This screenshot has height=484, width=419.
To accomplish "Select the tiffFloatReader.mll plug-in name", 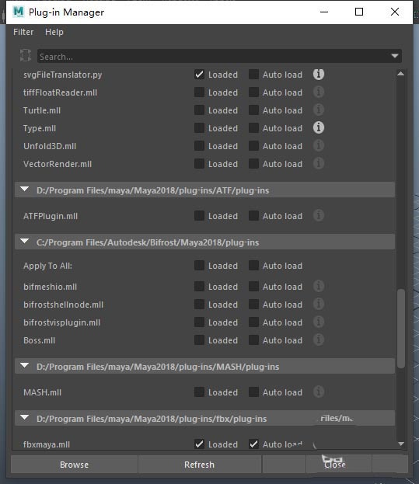I will pos(60,92).
